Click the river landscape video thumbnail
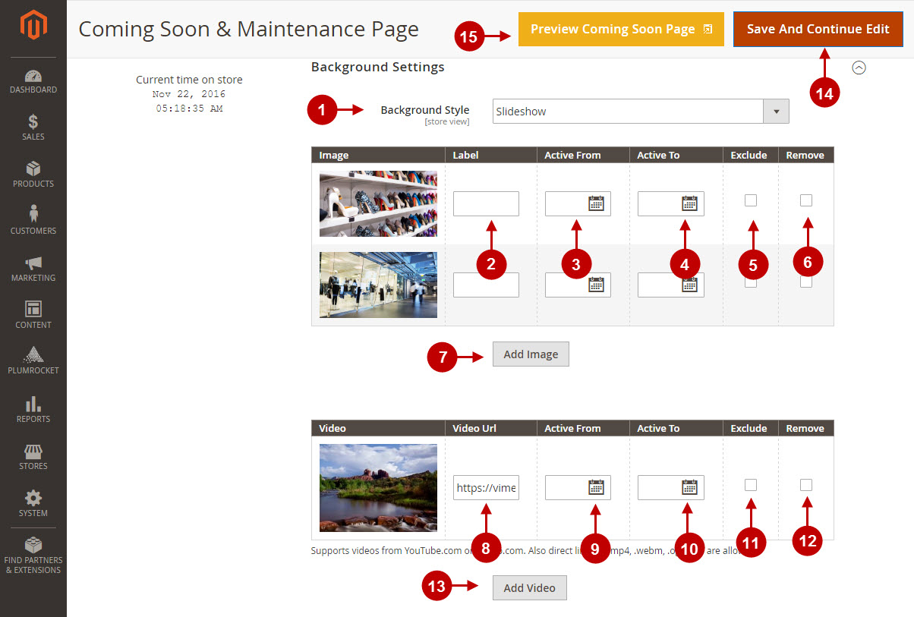This screenshot has height=617, width=914. coord(378,487)
